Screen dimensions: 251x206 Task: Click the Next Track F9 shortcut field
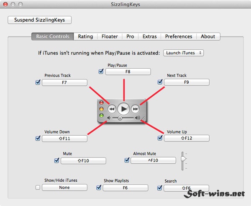pos(187,82)
